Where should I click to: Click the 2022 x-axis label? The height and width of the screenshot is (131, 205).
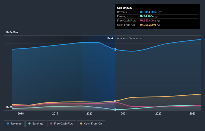pyautogui.click(x=158, y=113)
